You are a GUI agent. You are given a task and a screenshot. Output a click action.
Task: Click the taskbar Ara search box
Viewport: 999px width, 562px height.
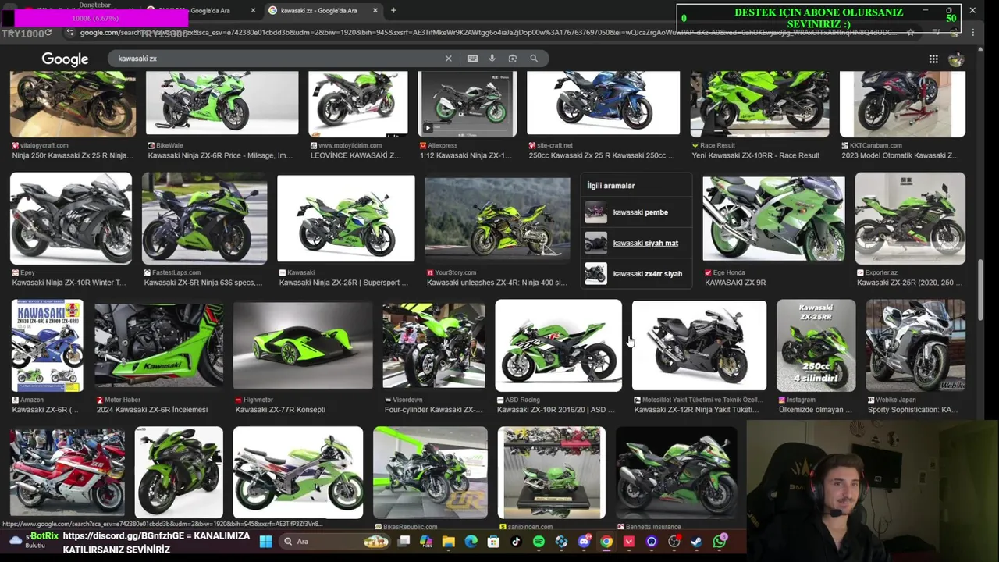click(336, 542)
